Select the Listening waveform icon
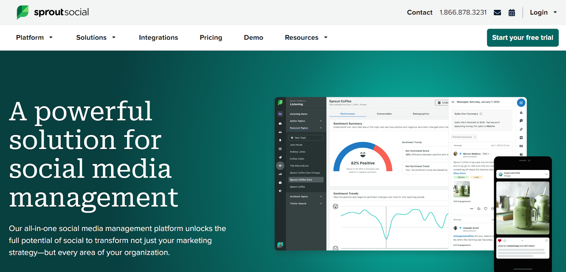Image resolution: width=566 pixels, height=272 pixels. pos(280,165)
